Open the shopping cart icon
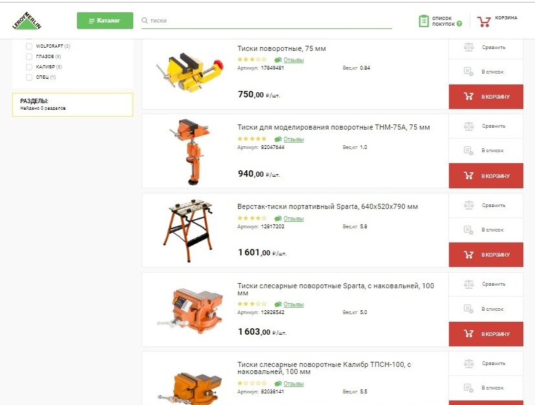 point(483,21)
